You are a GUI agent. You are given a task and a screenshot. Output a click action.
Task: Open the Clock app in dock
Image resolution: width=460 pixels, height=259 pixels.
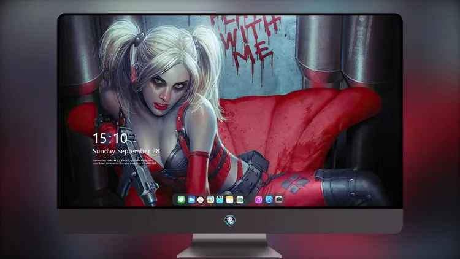[x=201, y=199]
